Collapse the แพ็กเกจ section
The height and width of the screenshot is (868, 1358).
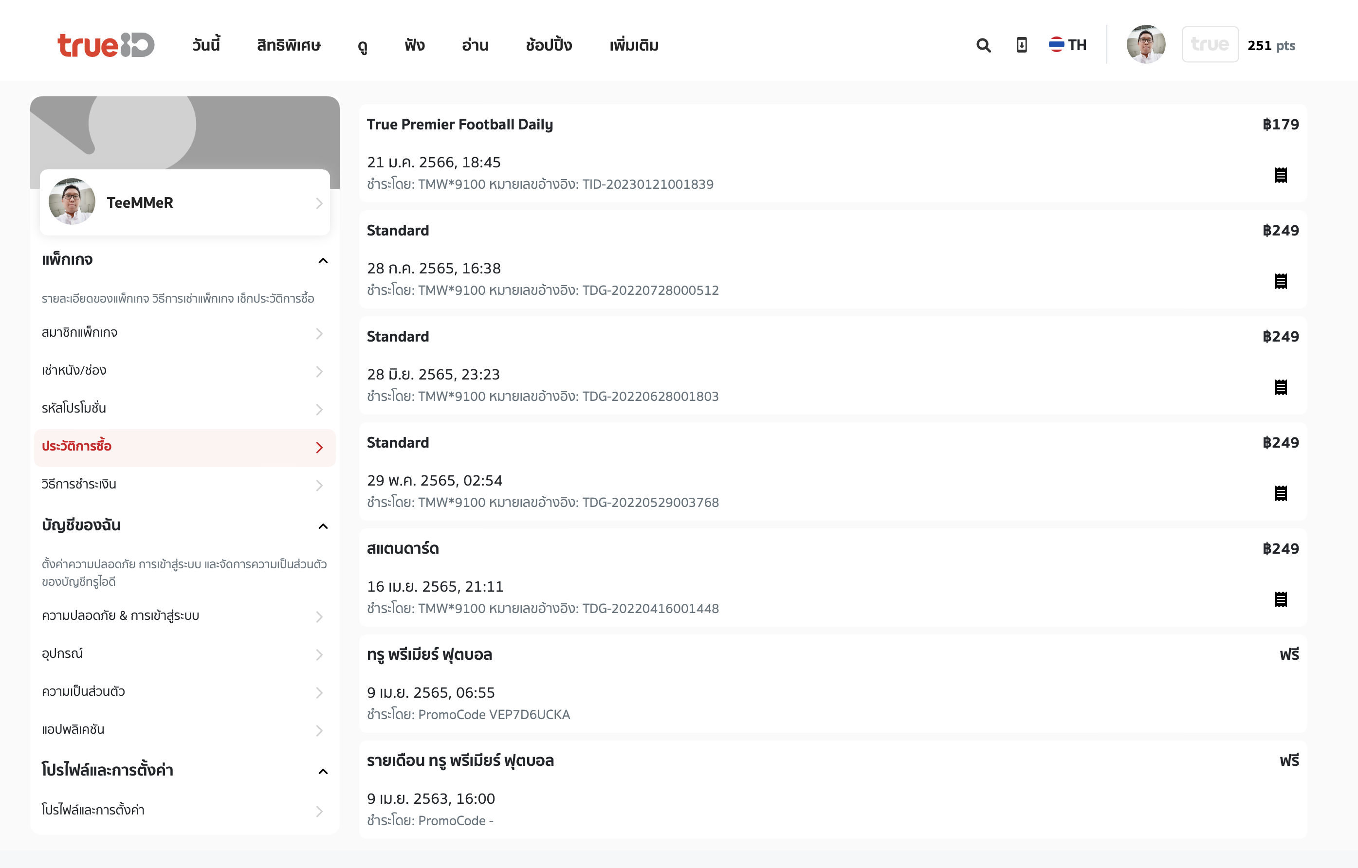tap(323, 260)
